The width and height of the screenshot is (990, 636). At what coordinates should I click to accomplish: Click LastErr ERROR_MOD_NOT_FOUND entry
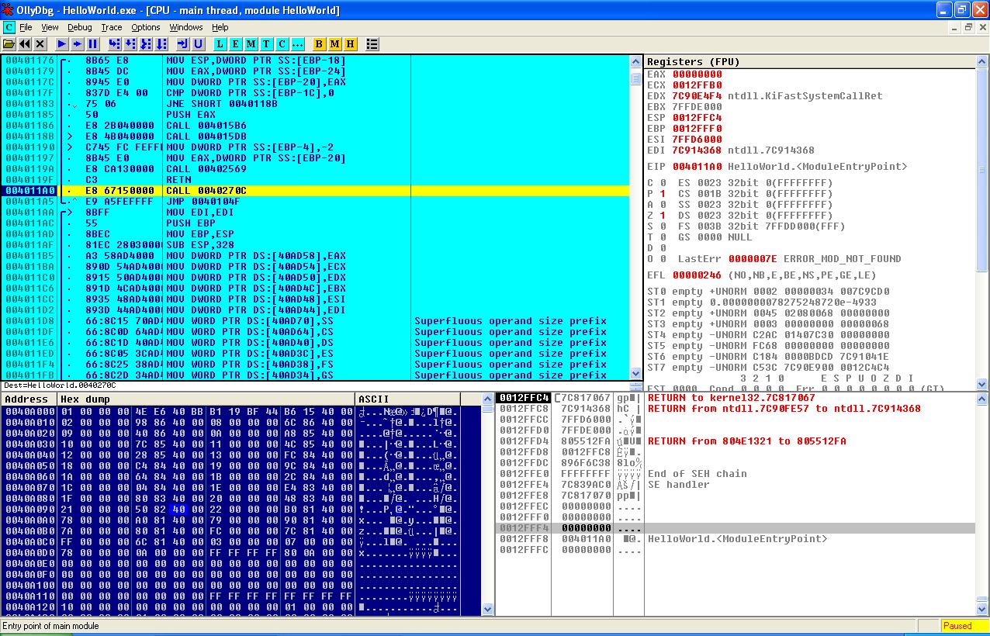pyautogui.click(x=790, y=259)
